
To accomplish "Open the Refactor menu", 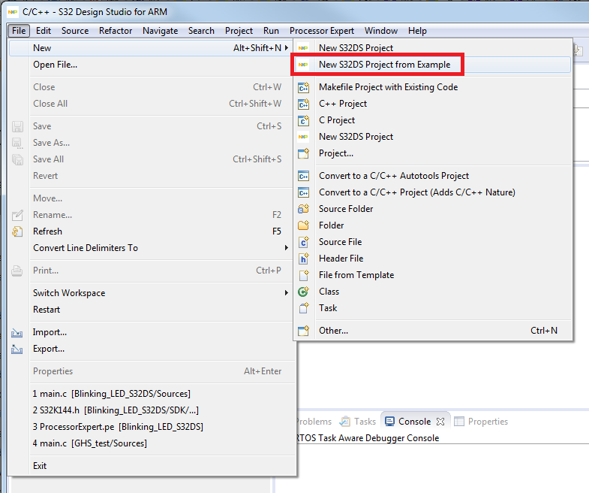I will point(116,31).
